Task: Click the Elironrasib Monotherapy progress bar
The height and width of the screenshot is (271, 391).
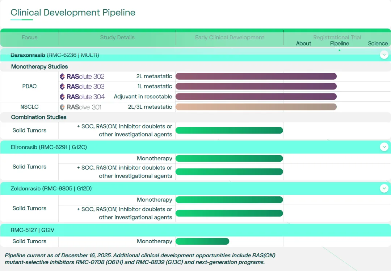Action: 229,158
